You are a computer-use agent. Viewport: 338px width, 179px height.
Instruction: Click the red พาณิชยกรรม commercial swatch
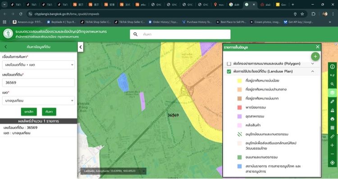point(239,107)
